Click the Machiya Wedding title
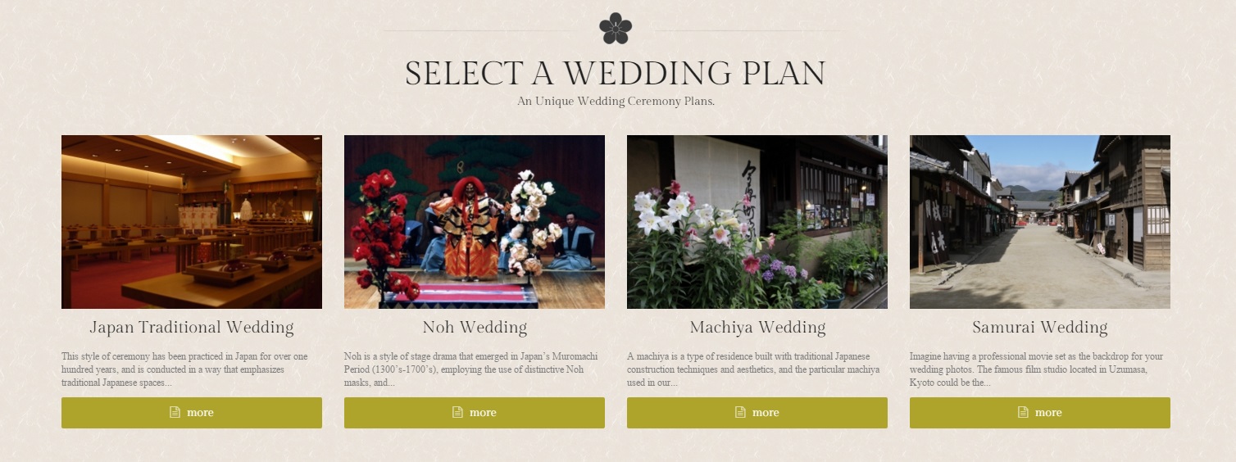Screen dimensions: 1236x462 tap(757, 328)
